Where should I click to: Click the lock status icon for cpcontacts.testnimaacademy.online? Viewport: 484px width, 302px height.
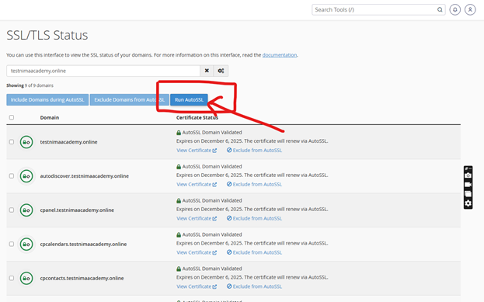pos(26,278)
